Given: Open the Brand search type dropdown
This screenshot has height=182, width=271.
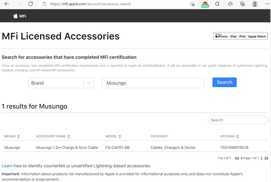Looking at the screenshot, I should [61, 83].
